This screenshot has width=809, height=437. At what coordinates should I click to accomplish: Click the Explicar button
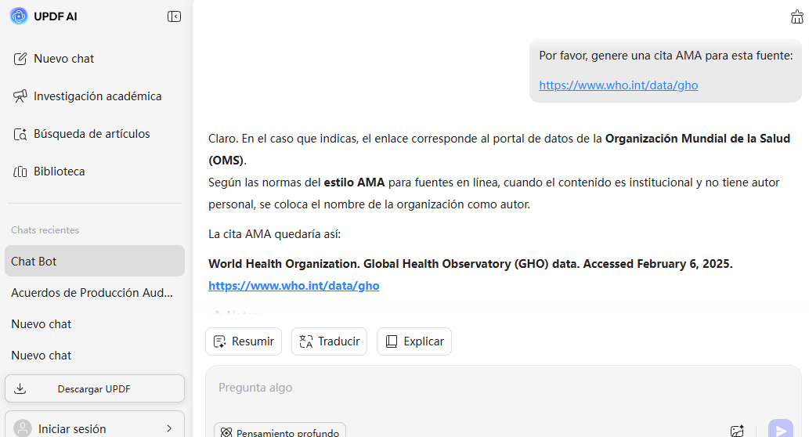[414, 341]
